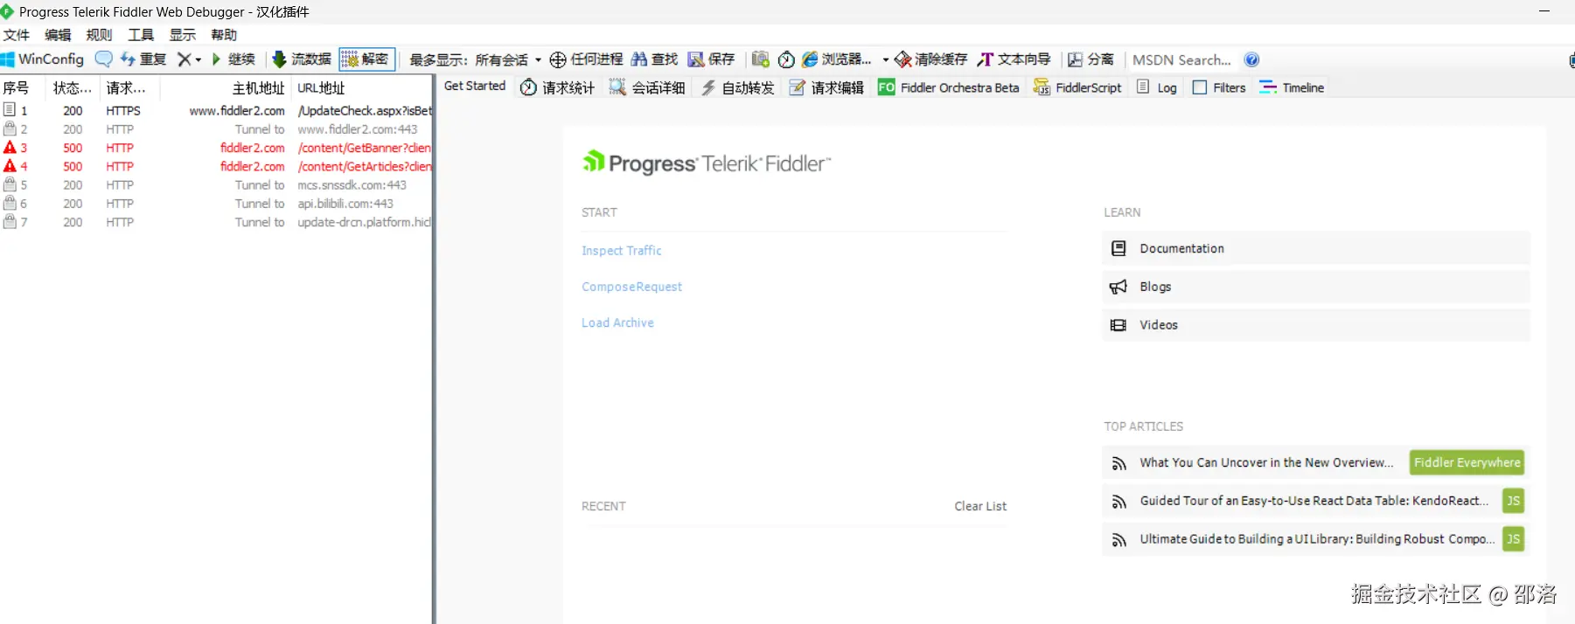
Task: Open the 最多显示 所有会话 dropdown
Action: pos(476,59)
